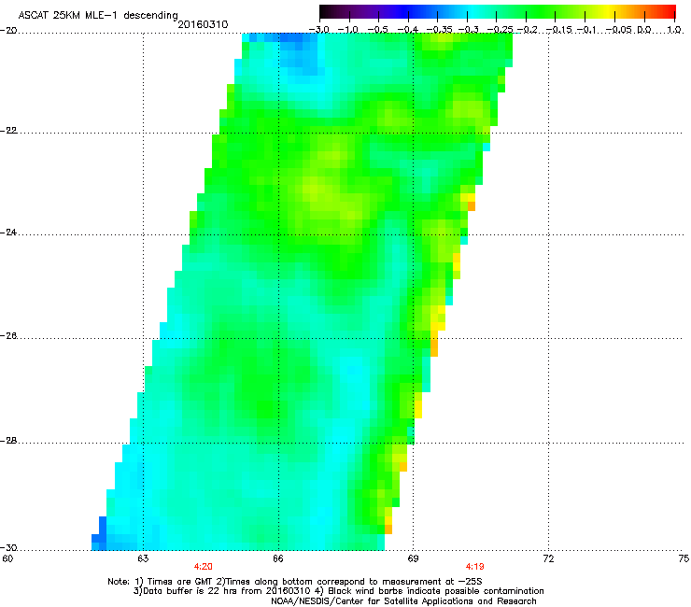
Task: Click the "NOAA/NESDIS/Center for Satellite Applications" credit line
Action: click(403, 601)
